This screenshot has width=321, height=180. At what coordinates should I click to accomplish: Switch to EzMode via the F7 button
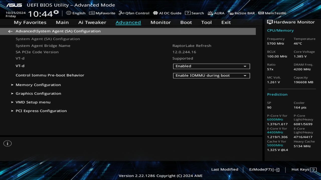pos(264,169)
